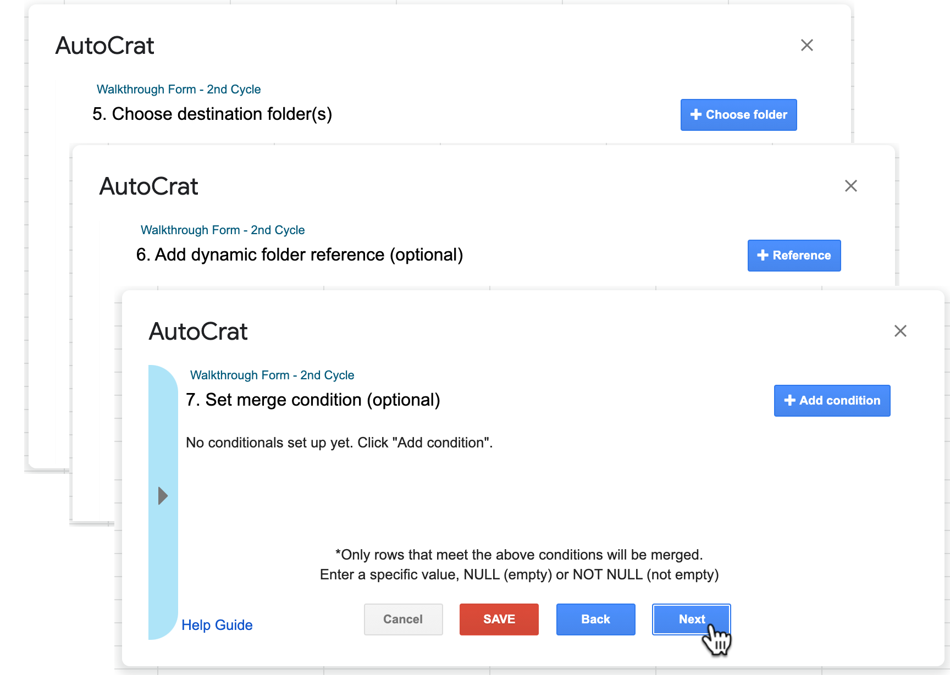Open the Walkthrough Form link in step 7
Screen dimensions: 950x675
pos(272,375)
